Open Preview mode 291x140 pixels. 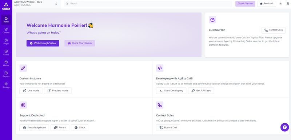coord(58,91)
